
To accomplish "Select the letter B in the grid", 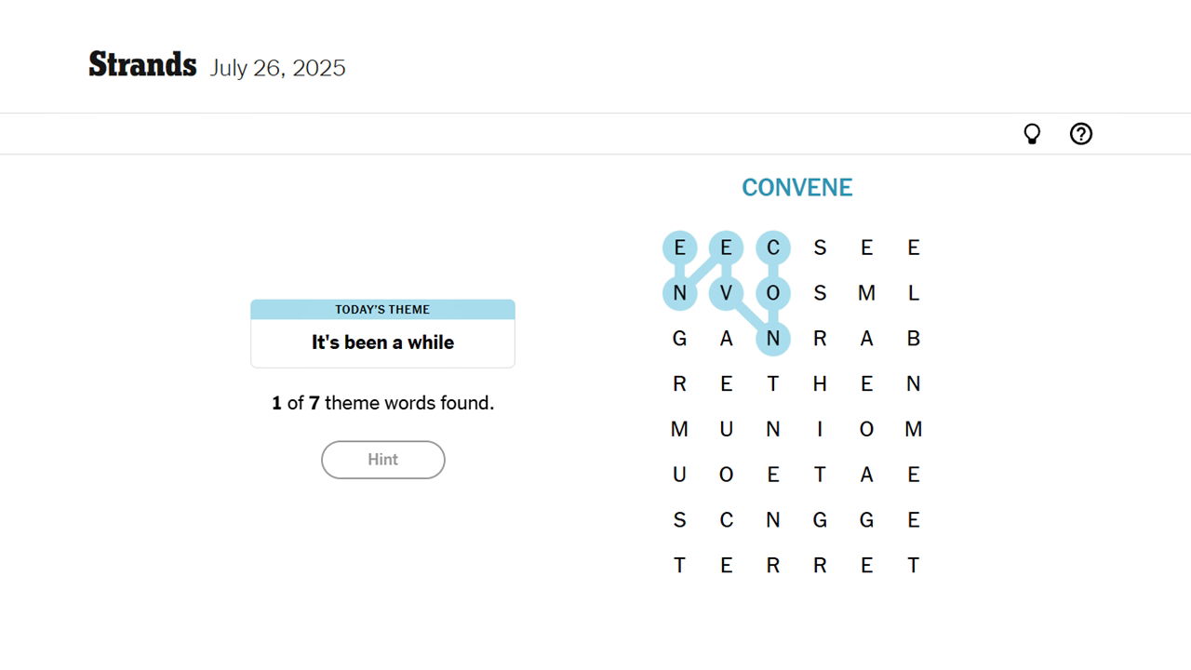I will [x=914, y=339].
